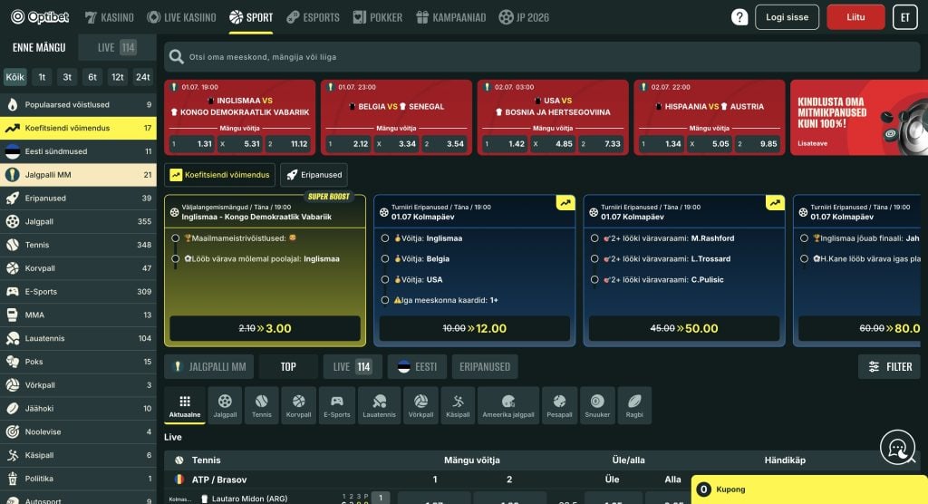This screenshot has height=504, width=928.
Task: Select radio for Lööb värava mõlemal poolajal
Action: point(175,259)
